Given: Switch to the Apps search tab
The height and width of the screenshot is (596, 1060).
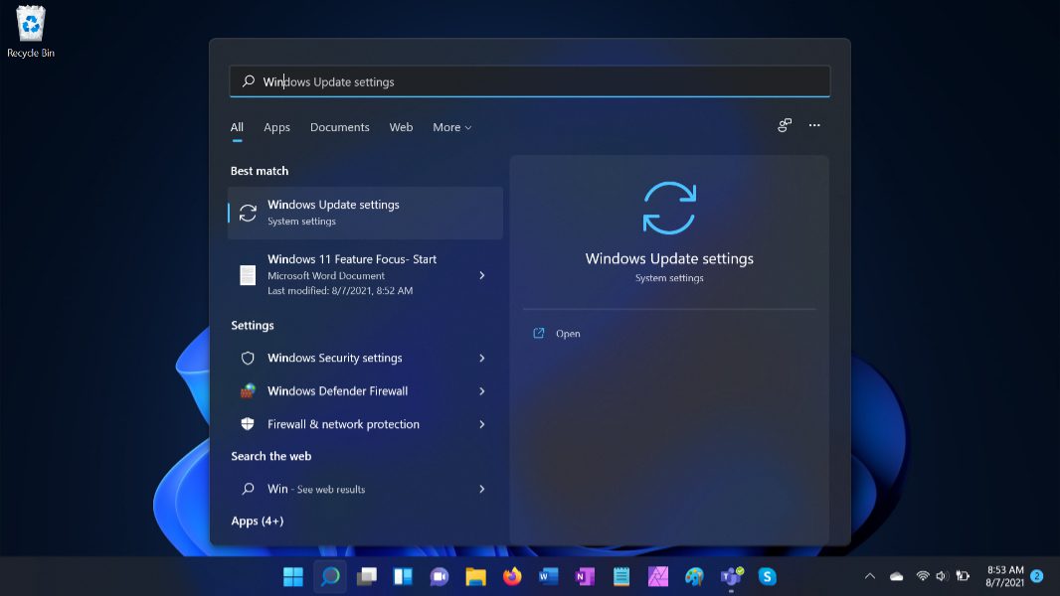Looking at the screenshot, I should [276, 127].
